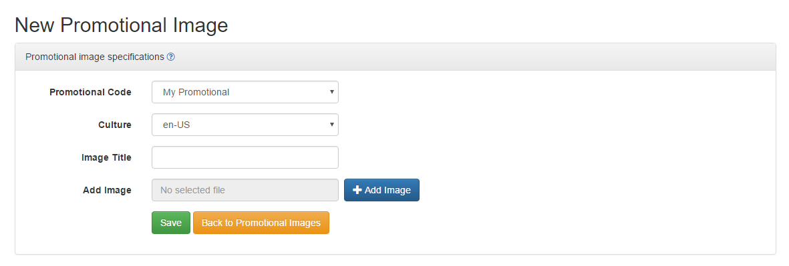Click the Image Title field label
This screenshot has height=266, width=789.
tap(106, 157)
